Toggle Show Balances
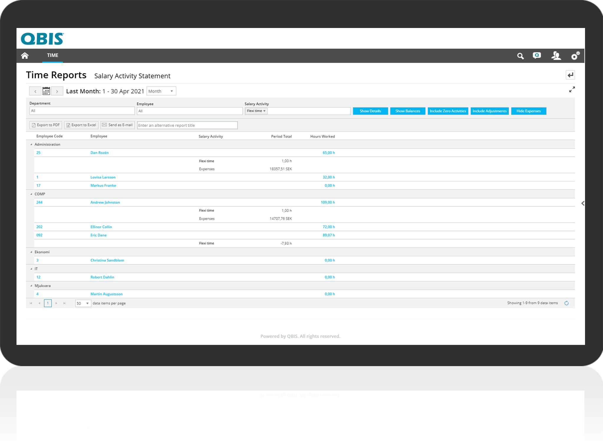The image size is (603, 448). (x=408, y=111)
